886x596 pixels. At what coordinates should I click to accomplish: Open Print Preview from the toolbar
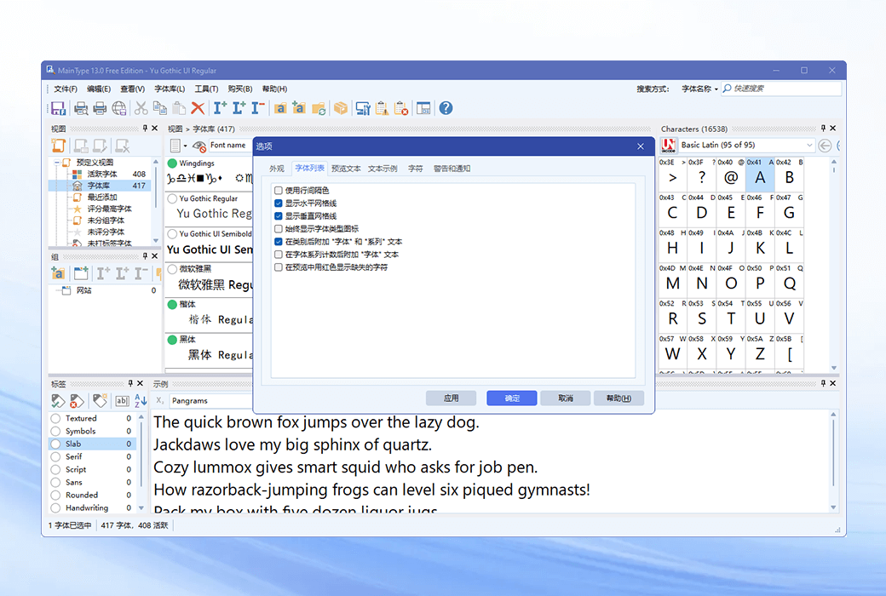click(x=81, y=108)
